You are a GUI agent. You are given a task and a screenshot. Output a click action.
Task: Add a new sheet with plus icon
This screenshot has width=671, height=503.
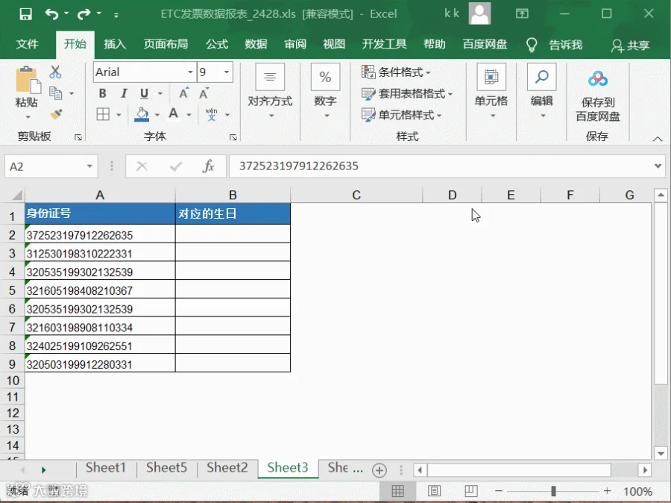379,470
